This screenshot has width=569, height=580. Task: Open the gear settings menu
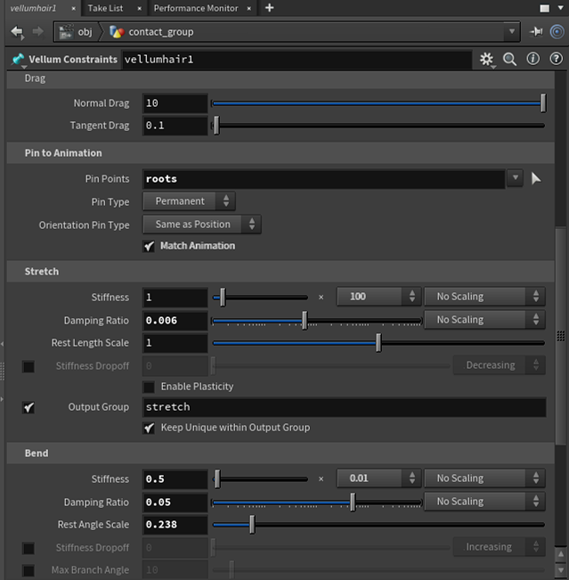click(486, 60)
